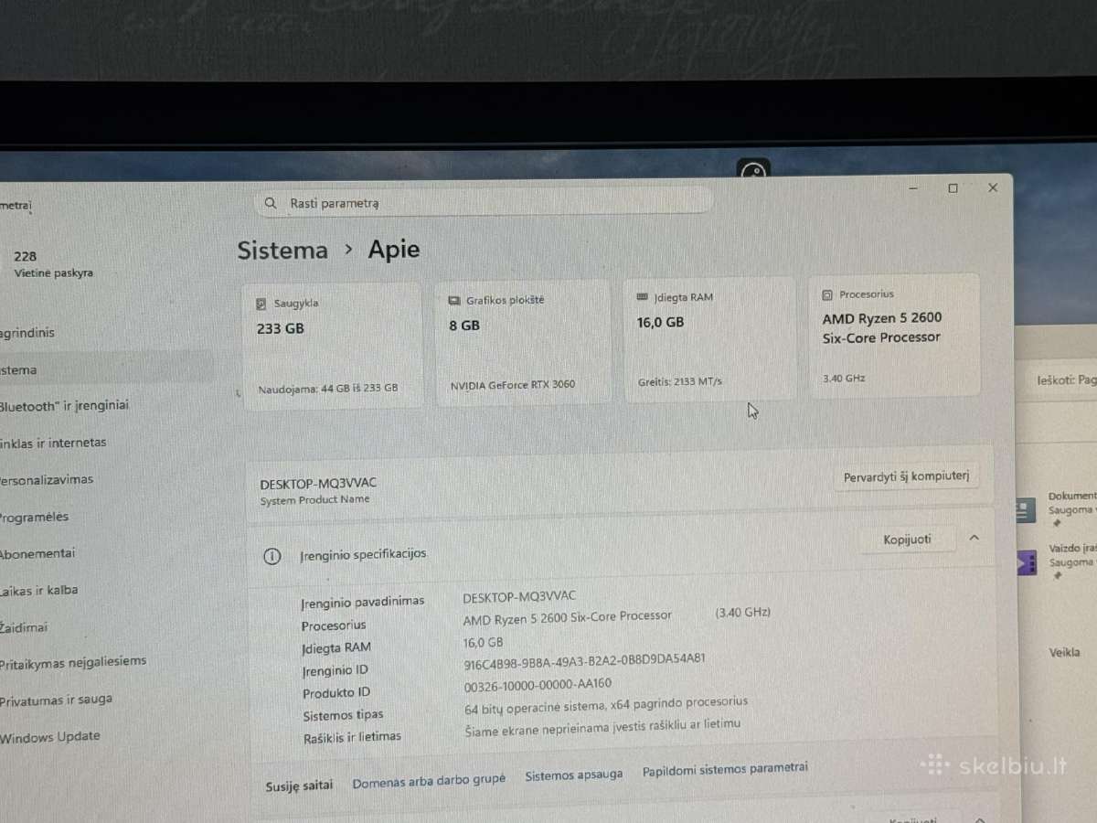Collapse the Įrenginio specifikacijos section
This screenshot has width=1097, height=823.
[974, 539]
